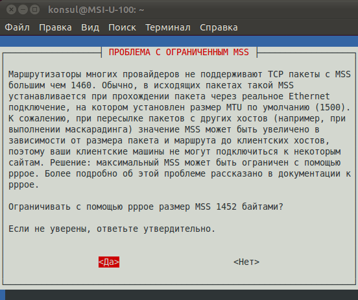Screen dimensions: 358x300
Task: Click the line Если не уверены, ответьте утвердительно
Action: click(x=112, y=229)
